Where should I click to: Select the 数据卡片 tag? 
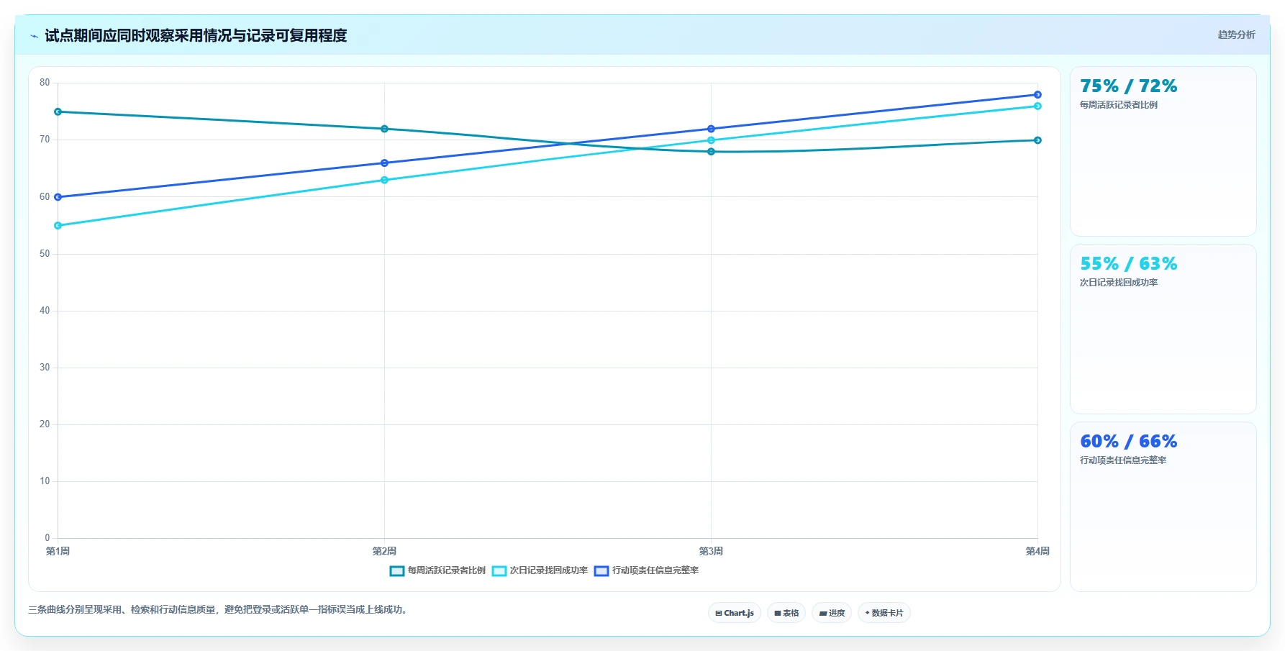[x=884, y=613]
